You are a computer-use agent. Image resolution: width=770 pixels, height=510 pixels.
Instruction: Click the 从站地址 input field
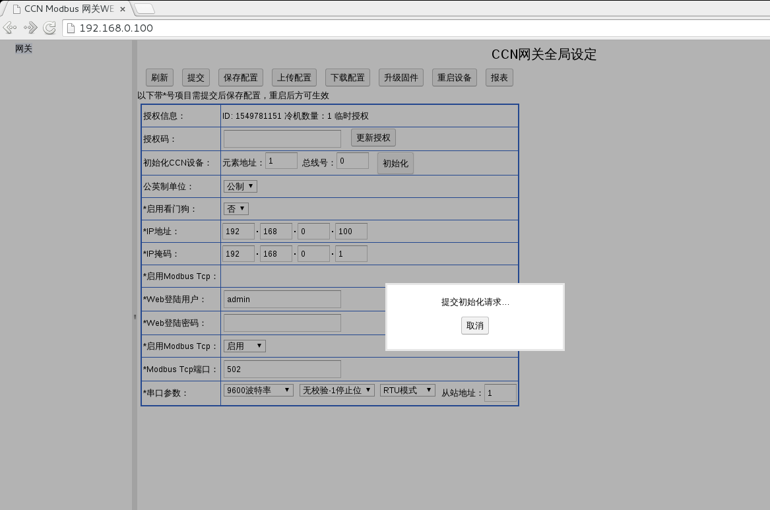click(500, 393)
